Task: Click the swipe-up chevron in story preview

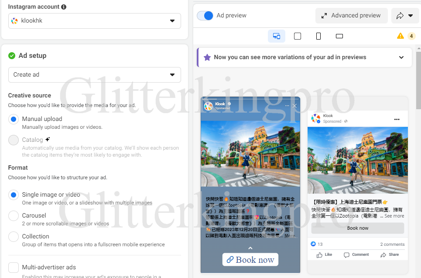Action: click(x=250, y=248)
